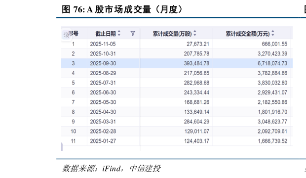Click volume value 284,604.29
Image resolution: width=306 pixels, height=178 pixels.
point(196,122)
